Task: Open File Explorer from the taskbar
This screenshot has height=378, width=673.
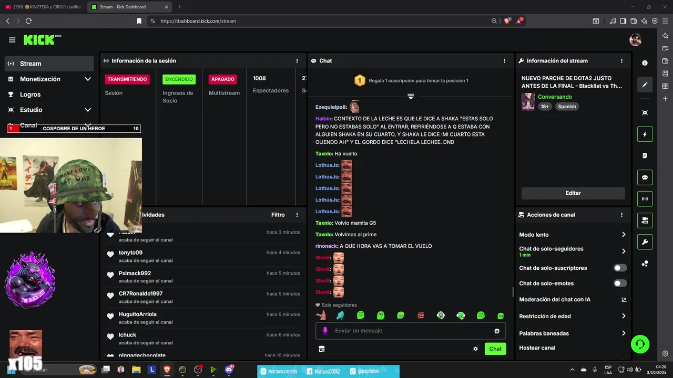Action: coord(136,370)
